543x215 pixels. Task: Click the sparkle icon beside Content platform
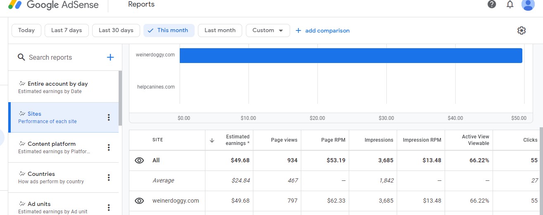point(22,144)
